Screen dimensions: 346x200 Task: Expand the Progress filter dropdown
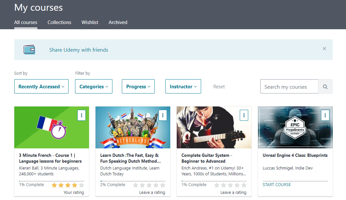coord(138,87)
